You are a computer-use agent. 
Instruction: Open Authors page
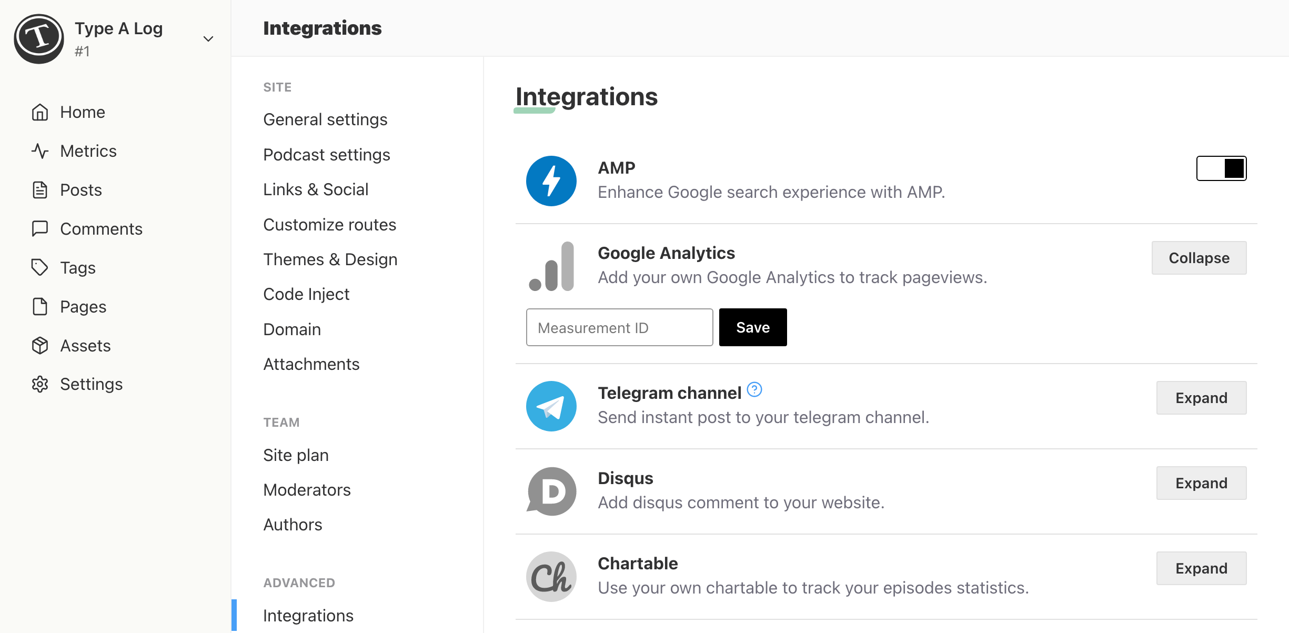pos(293,525)
